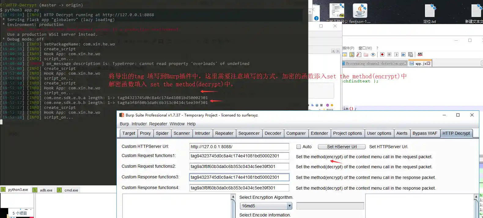This screenshot has height=218, width=483.
Task: Open the Window menu
Action: click(x=177, y=124)
